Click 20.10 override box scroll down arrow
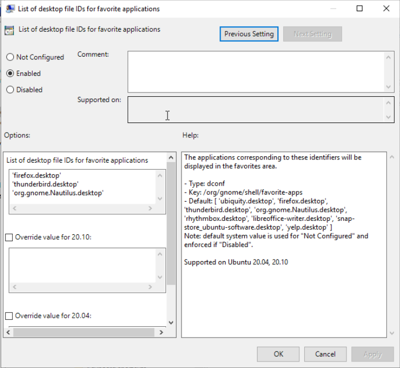Screen dimensions: 400x368 (x=160, y=277)
